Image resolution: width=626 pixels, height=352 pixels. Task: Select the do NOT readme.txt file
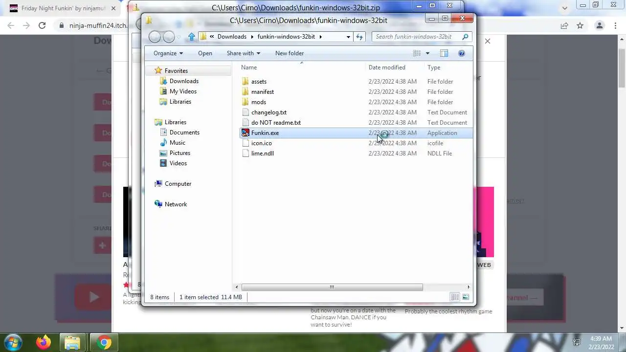click(276, 123)
